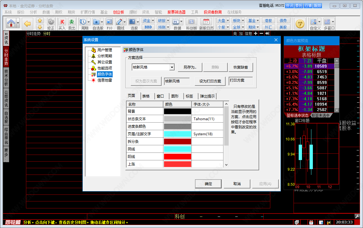Select 信息地雷 in the settings tree
The height and width of the screenshot is (228, 363).
tap(104, 80)
